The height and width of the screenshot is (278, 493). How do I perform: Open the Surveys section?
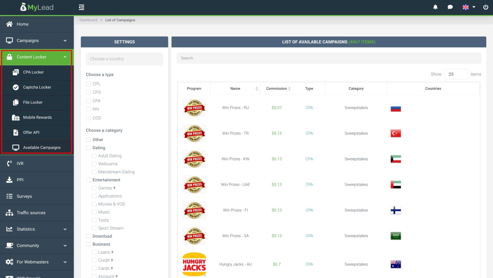(24, 196)
